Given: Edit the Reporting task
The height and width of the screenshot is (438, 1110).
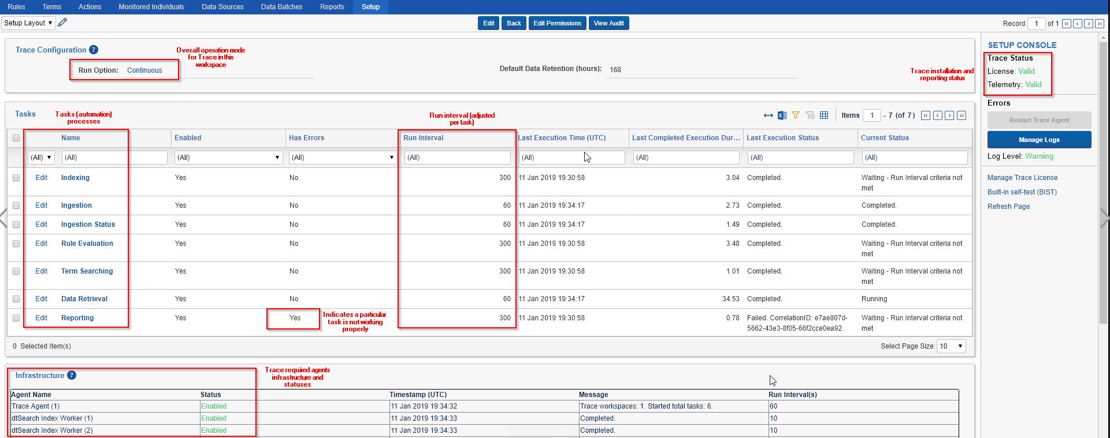Looking at the screenshot, I should (42, 318).
